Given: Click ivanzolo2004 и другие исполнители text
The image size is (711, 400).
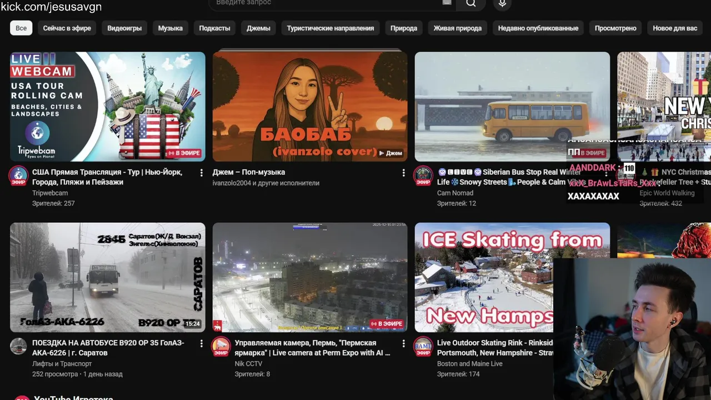Looking at the screenshot, I should (266, 183).
